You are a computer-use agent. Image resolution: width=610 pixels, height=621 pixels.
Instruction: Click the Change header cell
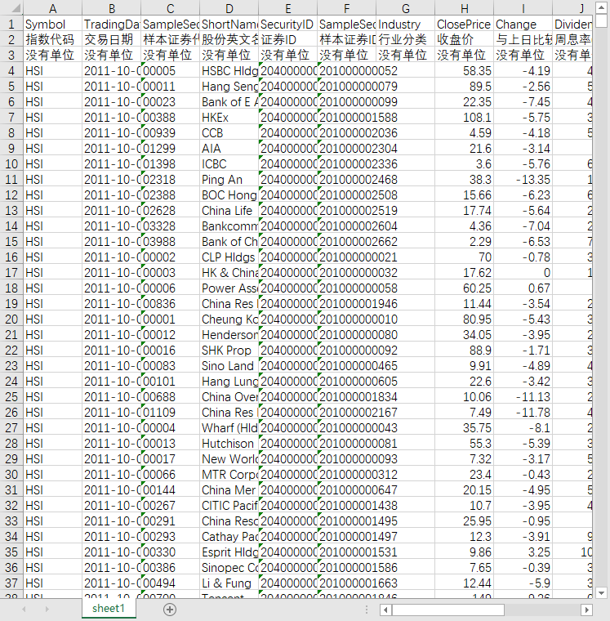click(523, 25)
